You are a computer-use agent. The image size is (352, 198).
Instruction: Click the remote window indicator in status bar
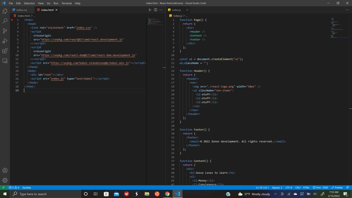coord(3,187)
